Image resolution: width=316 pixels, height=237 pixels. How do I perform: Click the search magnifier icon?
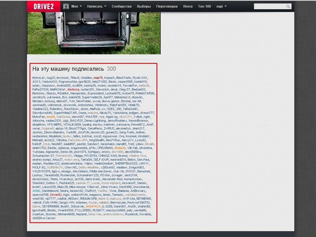pyautogui.click(x=288, y=7)
